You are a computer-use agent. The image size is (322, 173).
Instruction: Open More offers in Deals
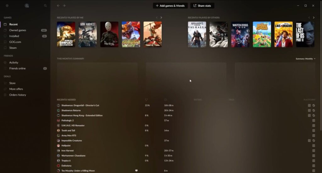coord(16,89)
